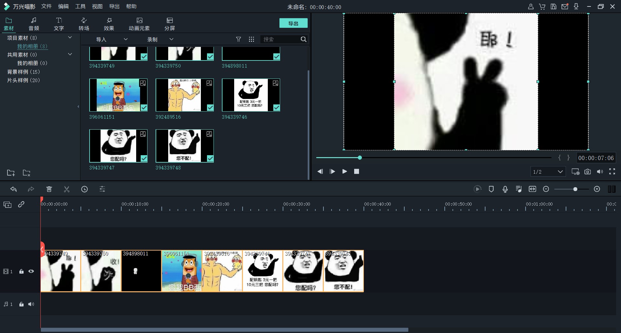Click the filter funnel icon in media panel
This screenshot has height=333, width=621.
tap(238, 39)
